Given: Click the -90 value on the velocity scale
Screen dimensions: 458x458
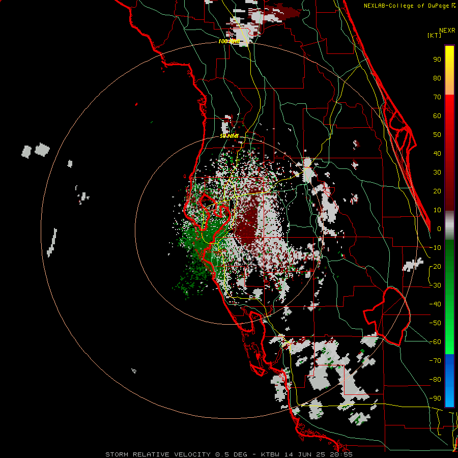Looking at the screenshot, I should pyautogui.click(x=435, y=398).
